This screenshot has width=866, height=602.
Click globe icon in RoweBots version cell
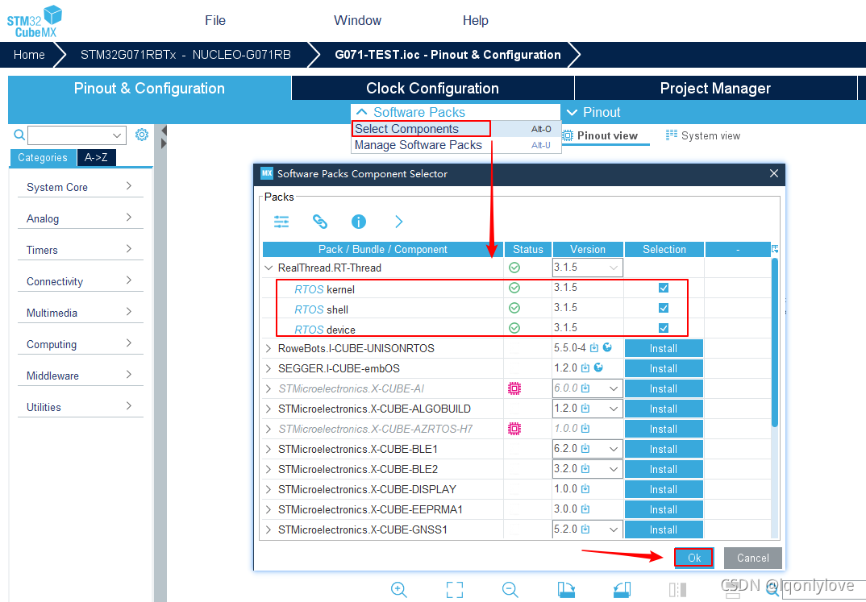[x=607, y=347]
